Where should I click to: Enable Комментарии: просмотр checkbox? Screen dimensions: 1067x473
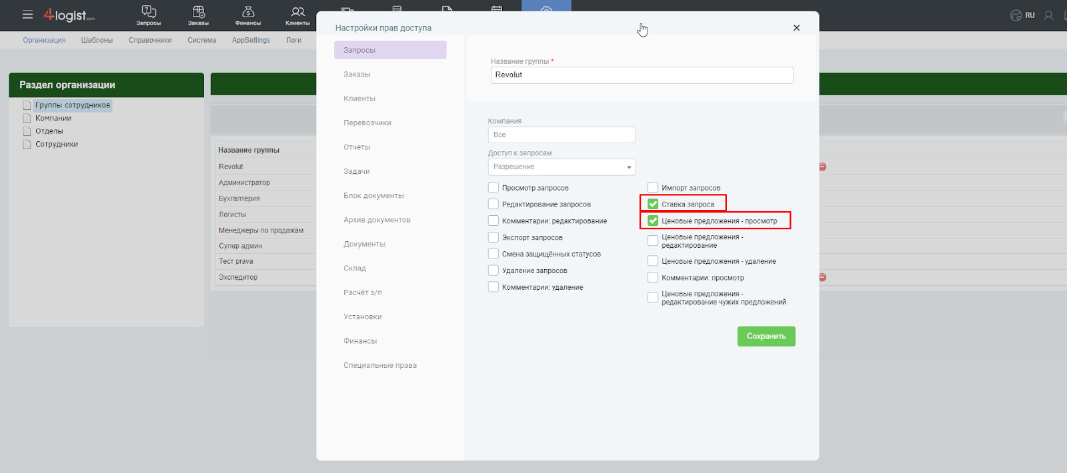click(x=653, y=278)
